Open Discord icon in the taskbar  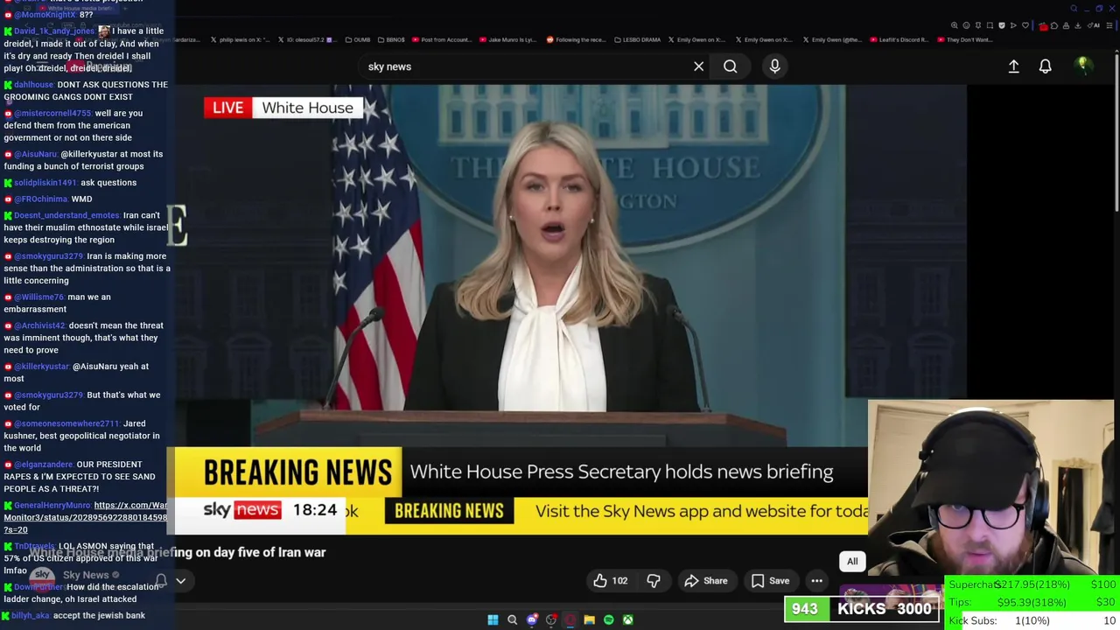click(532, 620)
